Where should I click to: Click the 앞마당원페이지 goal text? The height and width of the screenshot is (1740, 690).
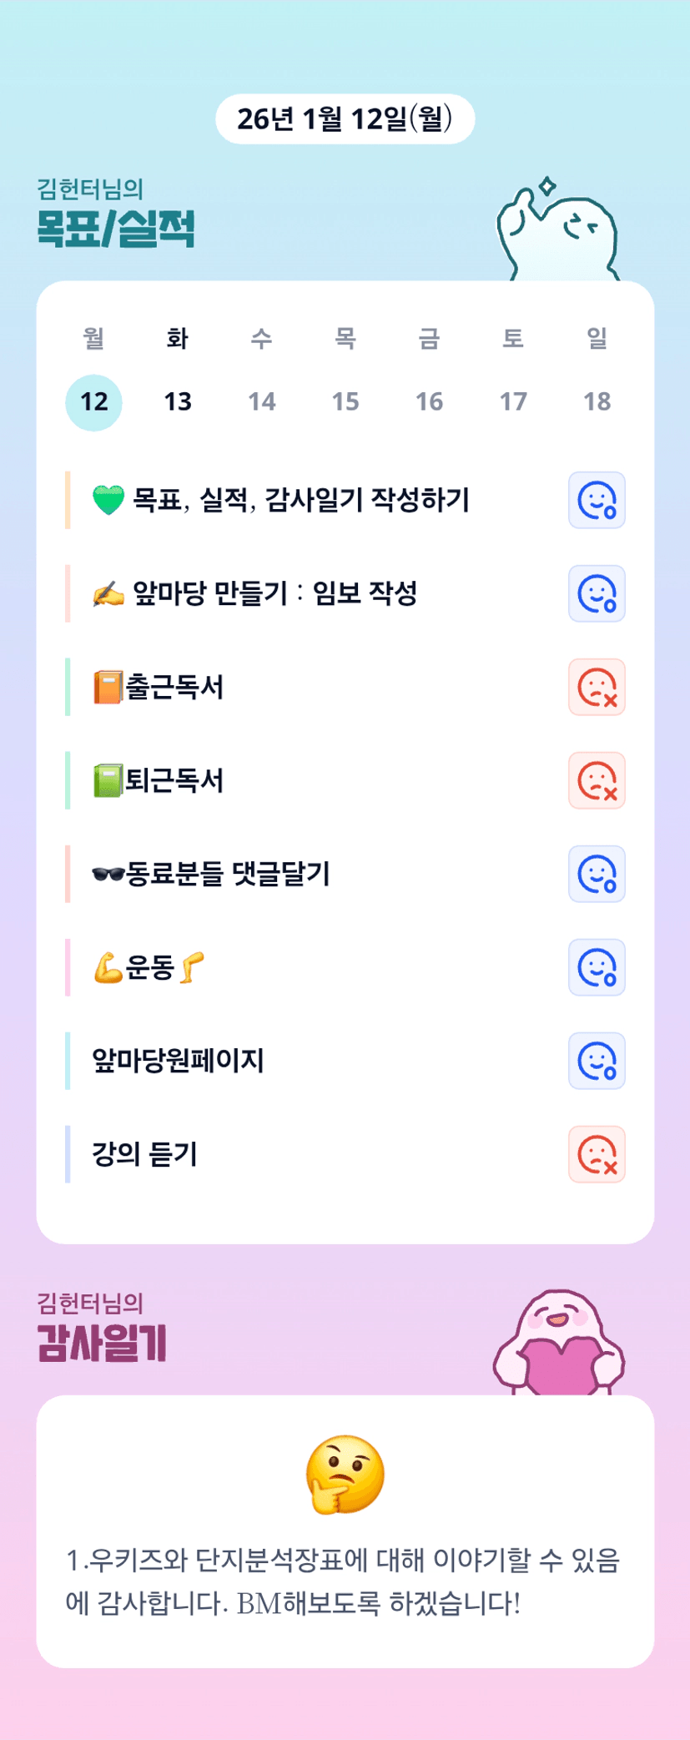[179, 1062]
